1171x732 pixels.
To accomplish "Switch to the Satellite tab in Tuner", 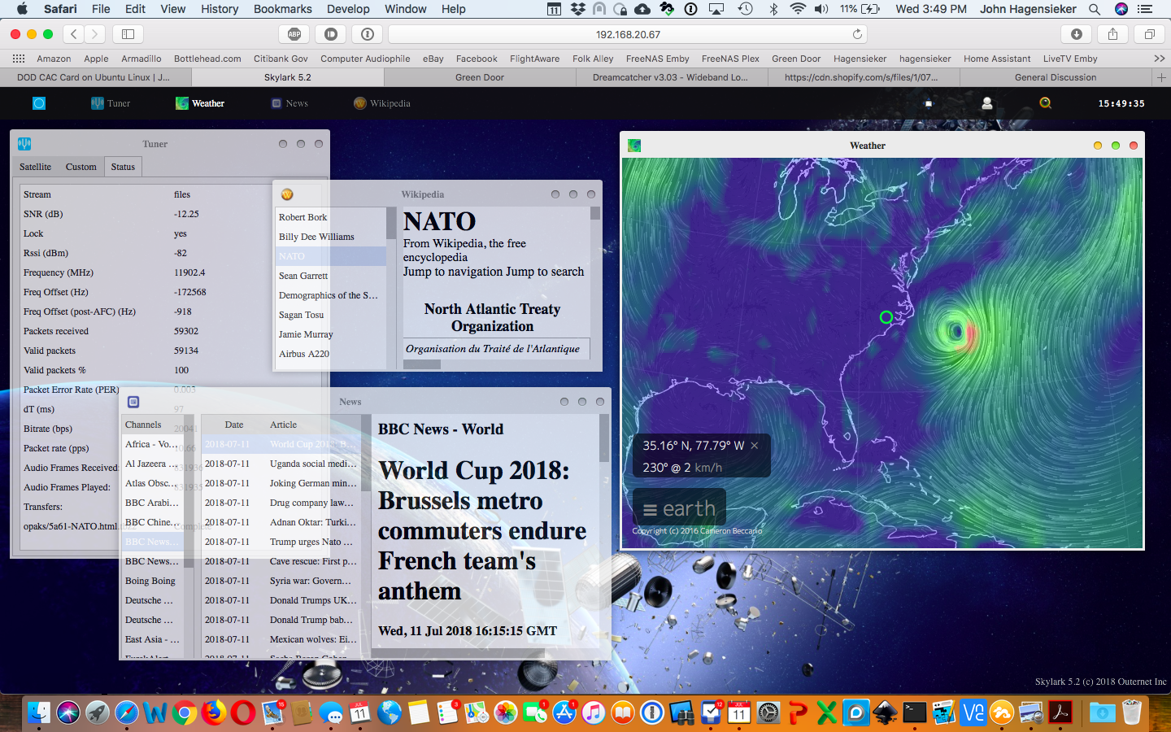I will coord(35,167).
